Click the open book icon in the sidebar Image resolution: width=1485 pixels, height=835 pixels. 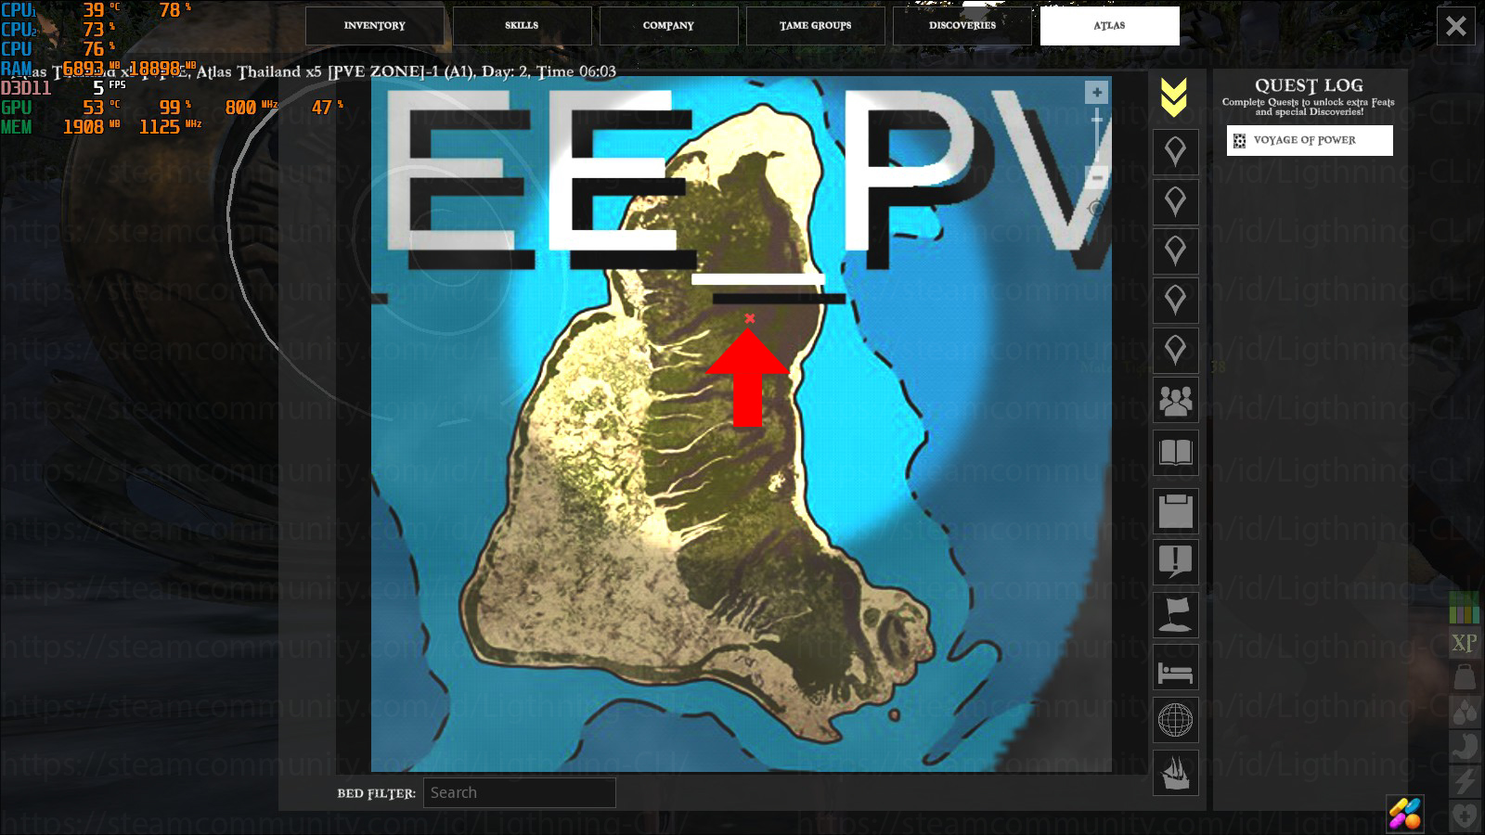point(1175,453)
